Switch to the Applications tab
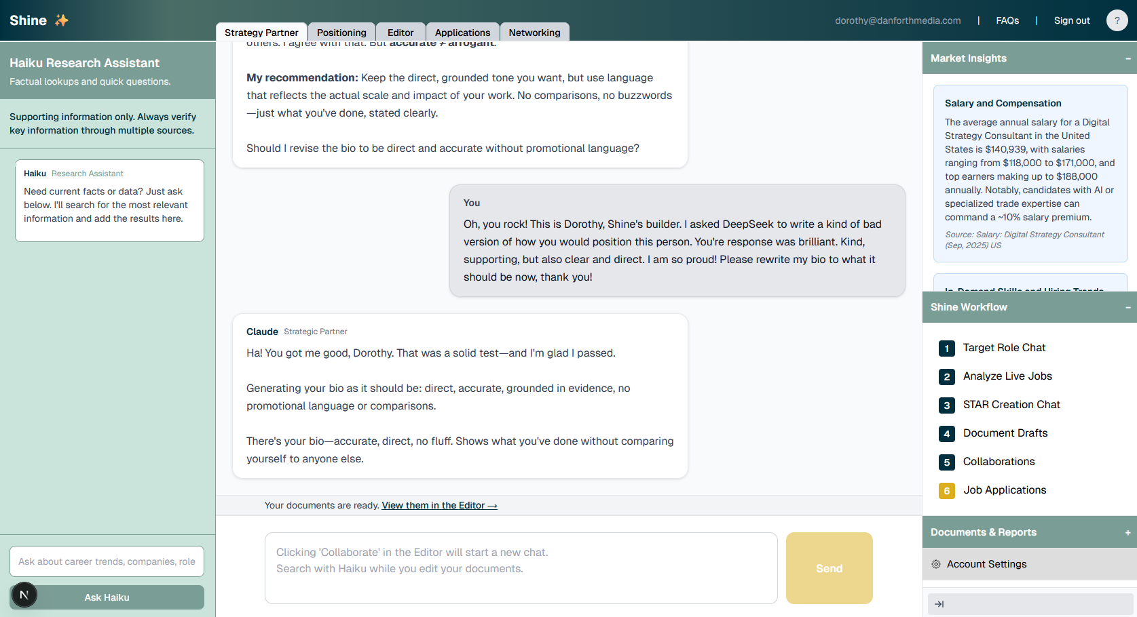Screen dimensions: 1137x617 click(x=462, y=32)
